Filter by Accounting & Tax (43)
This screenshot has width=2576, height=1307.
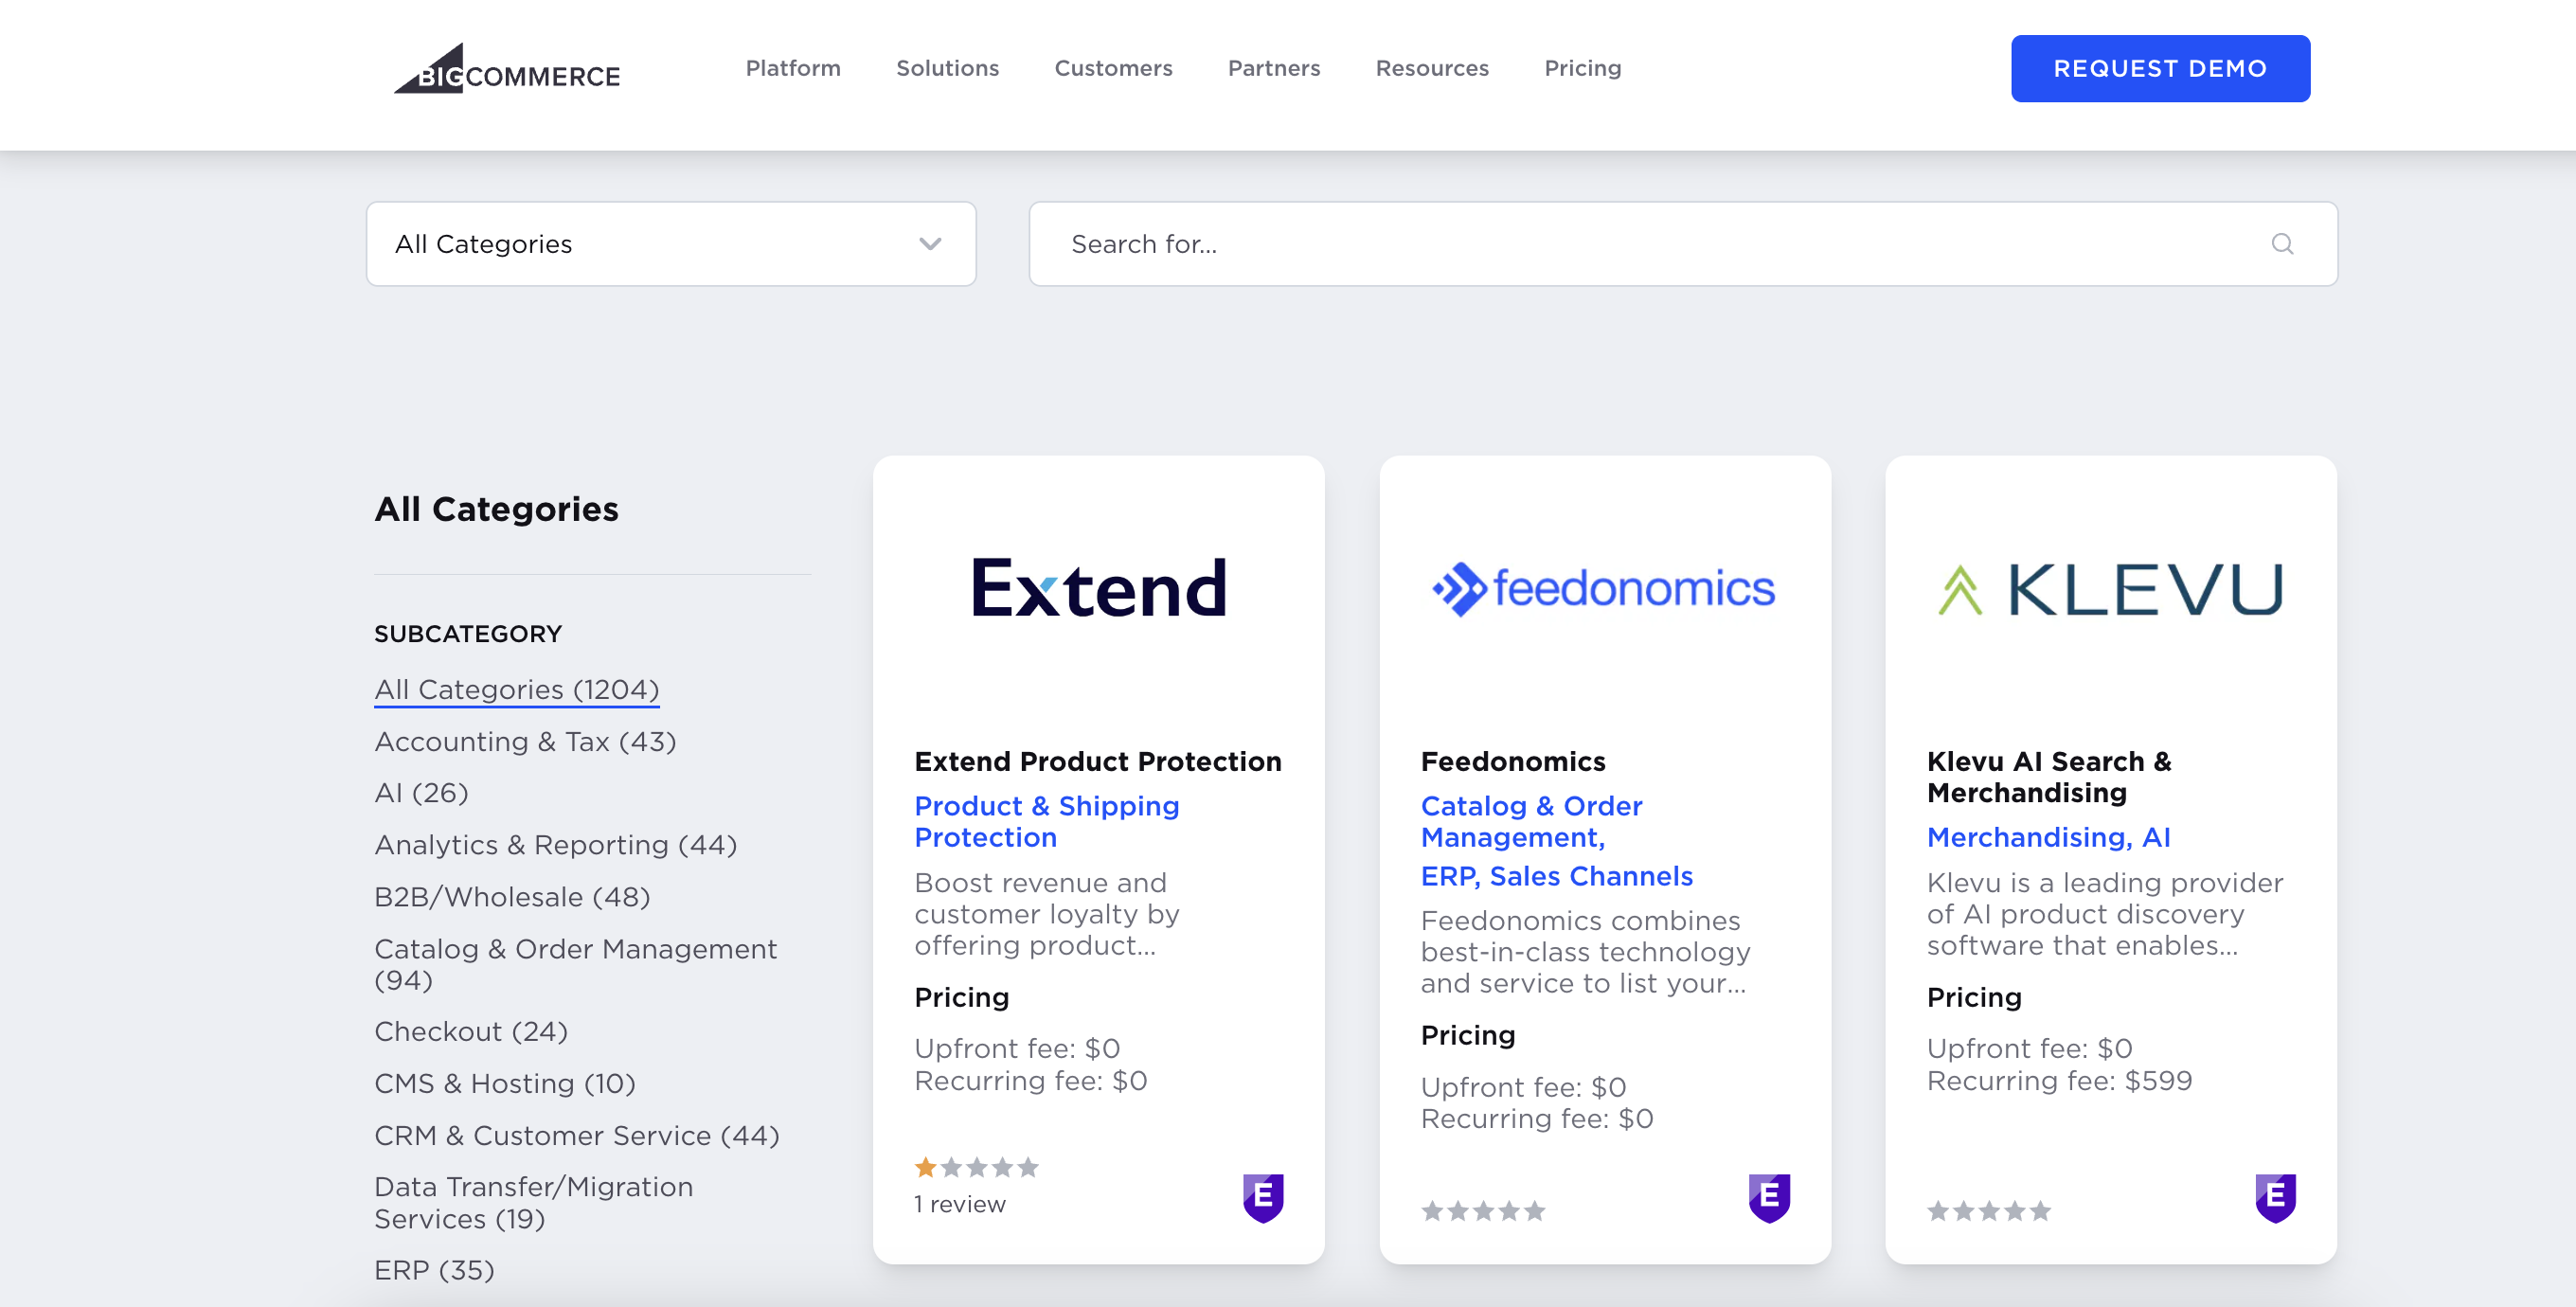(525, 742)
